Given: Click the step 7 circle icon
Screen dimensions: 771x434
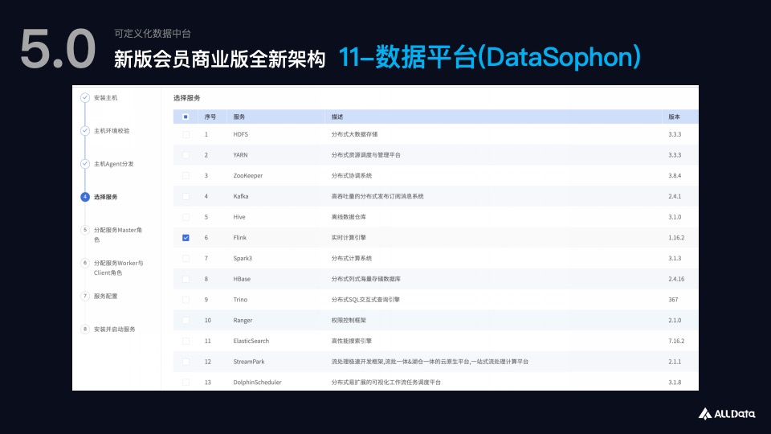Looking at the screenshot, I should coord(85,296).
